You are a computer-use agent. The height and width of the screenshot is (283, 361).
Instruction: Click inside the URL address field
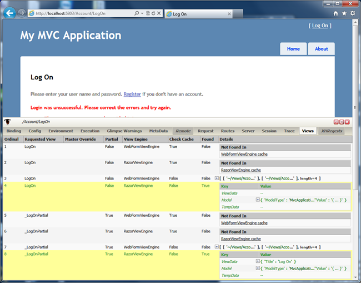[83, 13]
